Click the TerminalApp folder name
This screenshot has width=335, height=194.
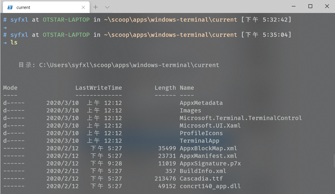[199, 141]
